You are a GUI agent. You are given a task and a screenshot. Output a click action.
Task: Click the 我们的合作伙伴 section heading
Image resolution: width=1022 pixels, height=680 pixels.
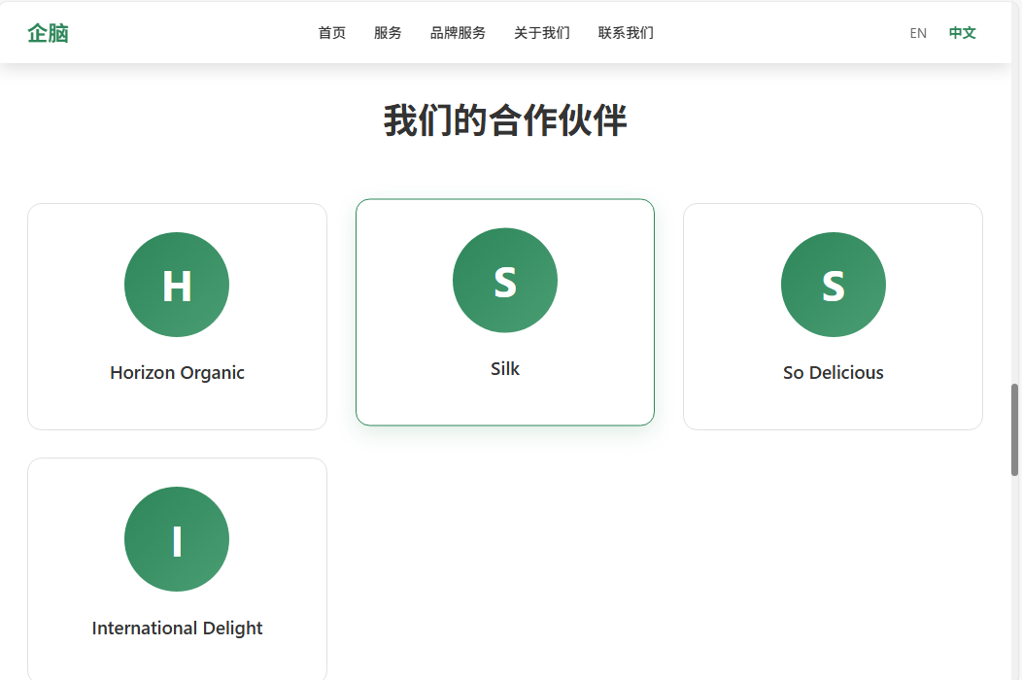tap(505, 120)
